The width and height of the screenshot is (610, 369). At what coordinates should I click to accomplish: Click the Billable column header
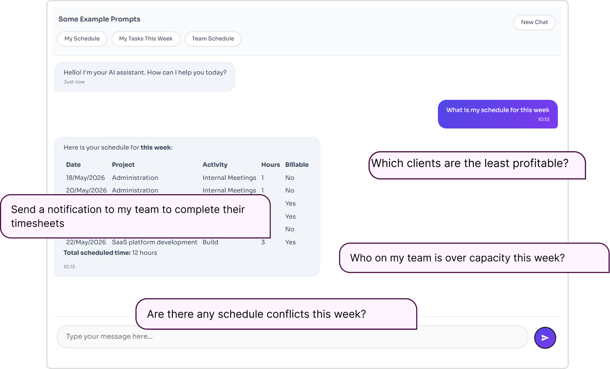point(297,165)
